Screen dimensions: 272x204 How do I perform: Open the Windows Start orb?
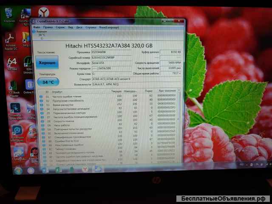click(18, 171)
